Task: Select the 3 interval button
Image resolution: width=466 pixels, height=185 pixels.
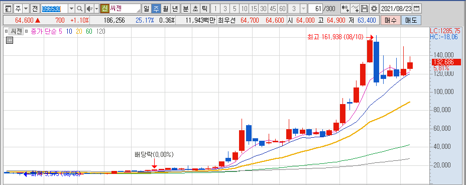Action: coord(225,9)
